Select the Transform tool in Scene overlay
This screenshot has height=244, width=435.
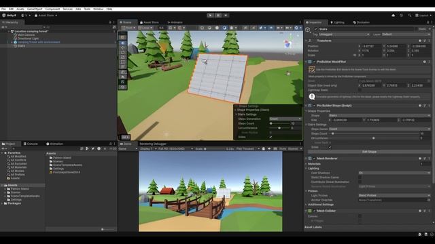point(122,66)
